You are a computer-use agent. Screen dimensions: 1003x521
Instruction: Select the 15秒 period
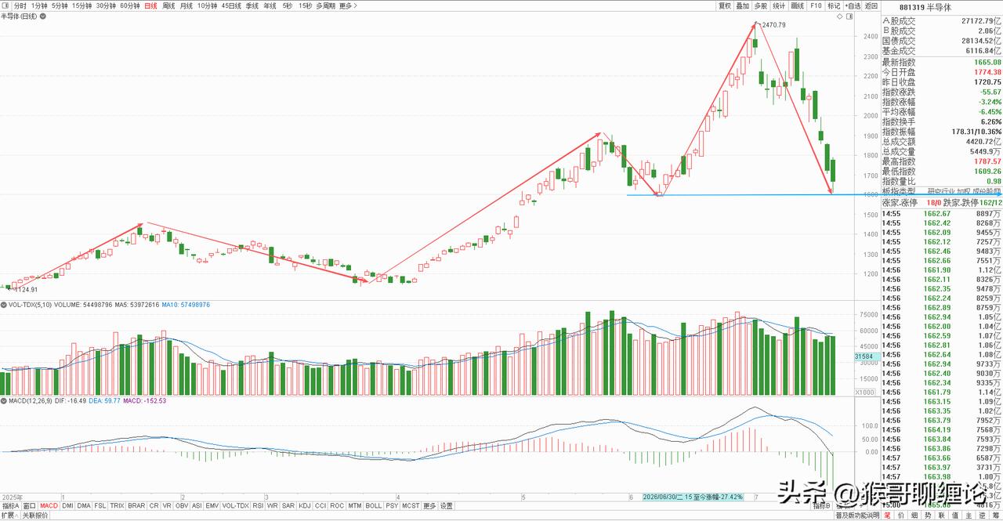(x=306, y=5)
